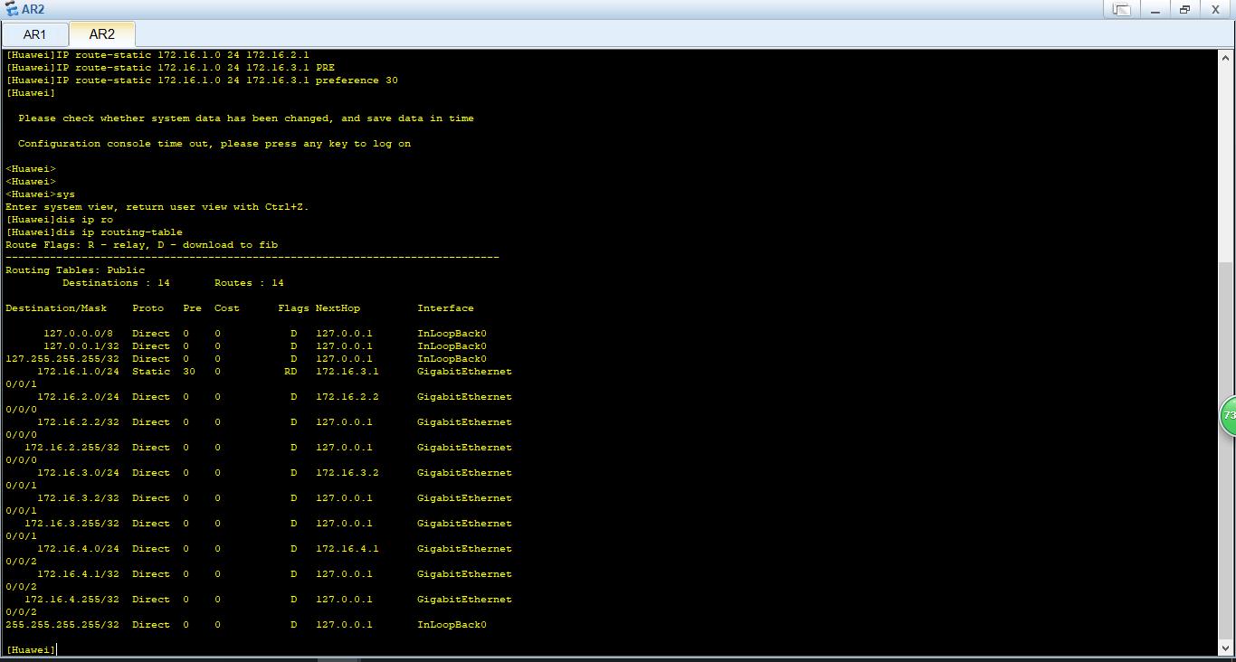Click 'Routing Tables: Public' text
The width and height of the screenshot is (1236, 662).
coord(75,270)
